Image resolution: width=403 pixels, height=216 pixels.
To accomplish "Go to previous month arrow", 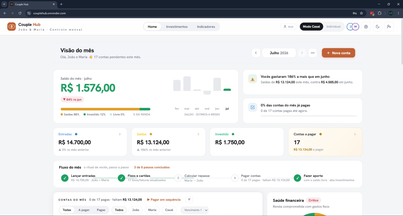I will click(x=256, y=53).
